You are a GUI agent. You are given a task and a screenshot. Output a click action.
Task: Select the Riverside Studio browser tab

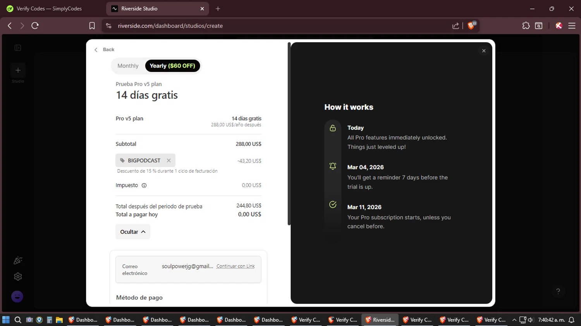(157, 9)
